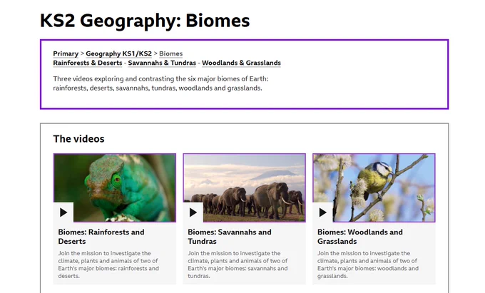Click title 'Biomes: Rainforests and Deserts'
Viewport: 485px width, 293px height.
tap(101, 237)
